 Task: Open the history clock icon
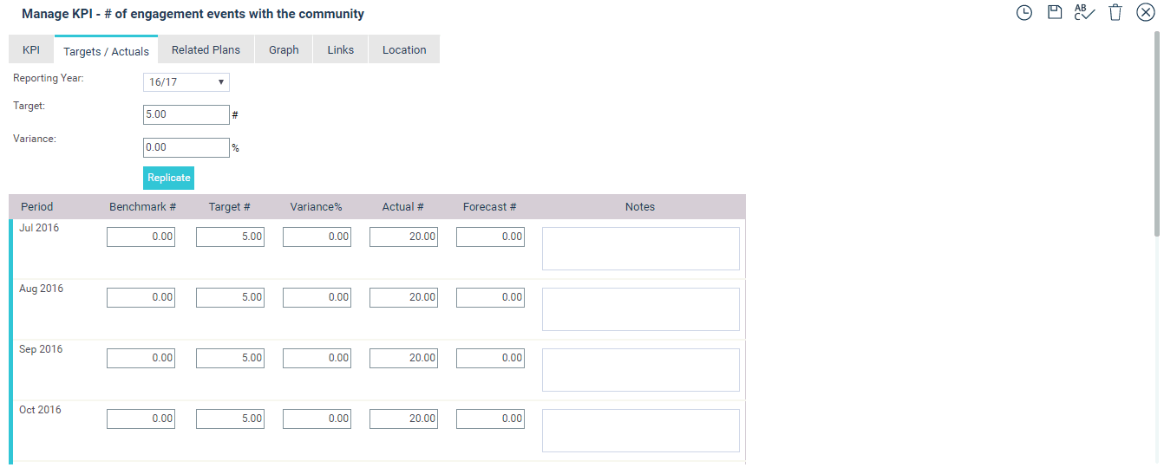click(1024, 13)
